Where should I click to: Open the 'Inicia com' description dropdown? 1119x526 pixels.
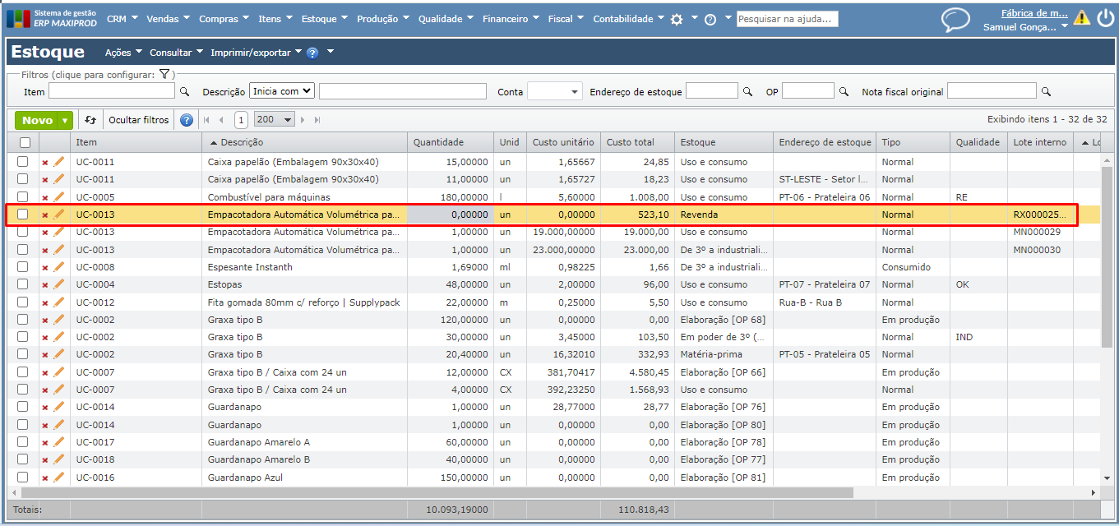pos(282,91)
